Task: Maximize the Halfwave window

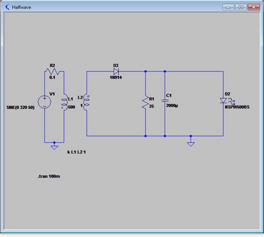Action: point(241,7)
